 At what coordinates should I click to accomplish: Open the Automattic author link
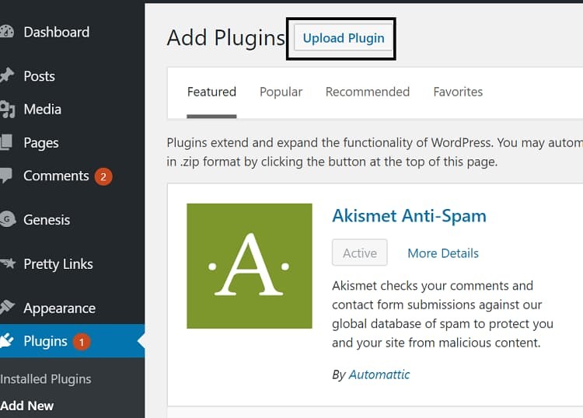(x=379, y=374)
